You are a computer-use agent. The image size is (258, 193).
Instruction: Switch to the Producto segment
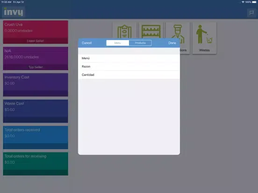(140, 43)
